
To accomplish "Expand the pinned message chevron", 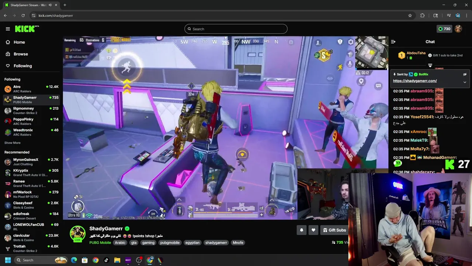I will (x=465, y=82).
